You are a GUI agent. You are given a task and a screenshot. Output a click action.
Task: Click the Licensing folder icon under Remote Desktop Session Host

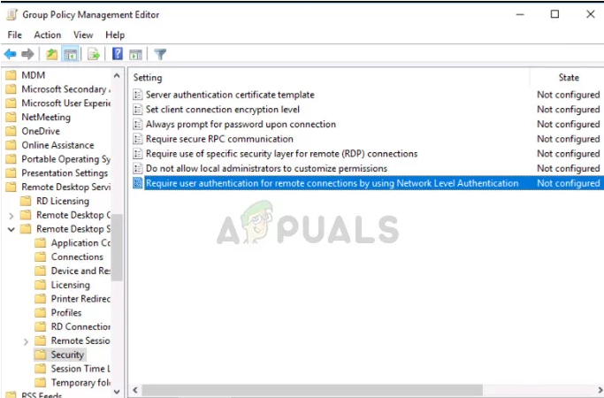click(40, 285)
